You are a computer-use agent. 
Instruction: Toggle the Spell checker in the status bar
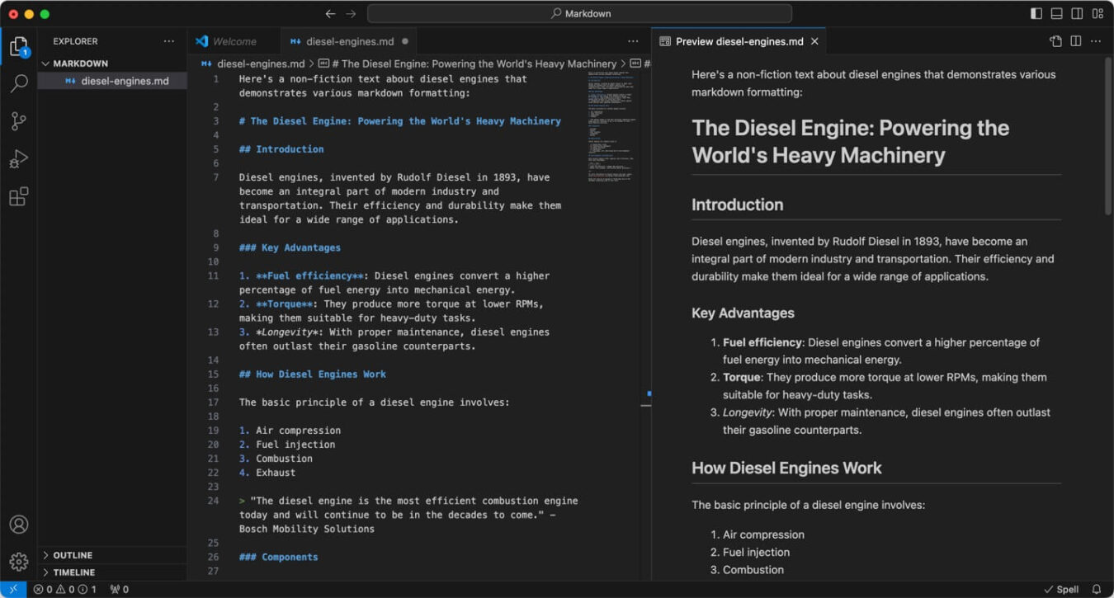[x=1061, y=589]
